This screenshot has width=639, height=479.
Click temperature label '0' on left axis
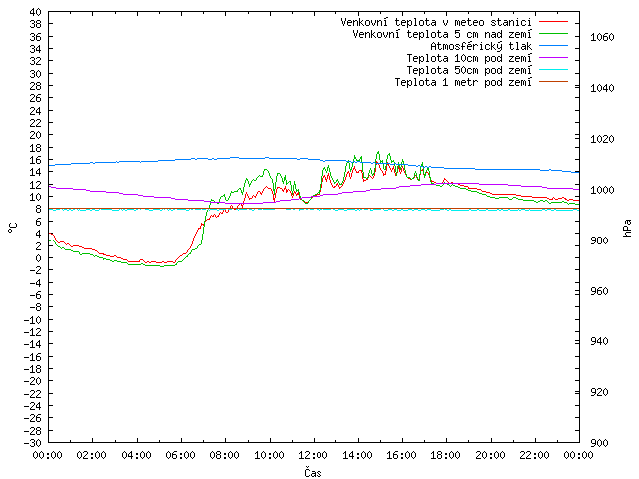point(38,258)
